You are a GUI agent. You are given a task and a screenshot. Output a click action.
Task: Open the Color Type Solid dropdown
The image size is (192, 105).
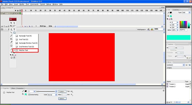coord(189,13)
